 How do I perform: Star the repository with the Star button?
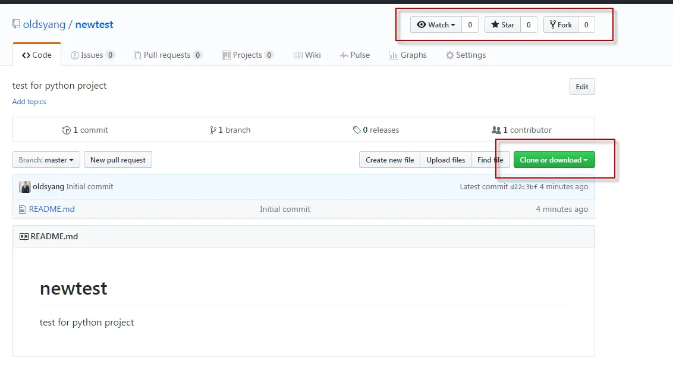pyautogui.click(x=502, y=24)
